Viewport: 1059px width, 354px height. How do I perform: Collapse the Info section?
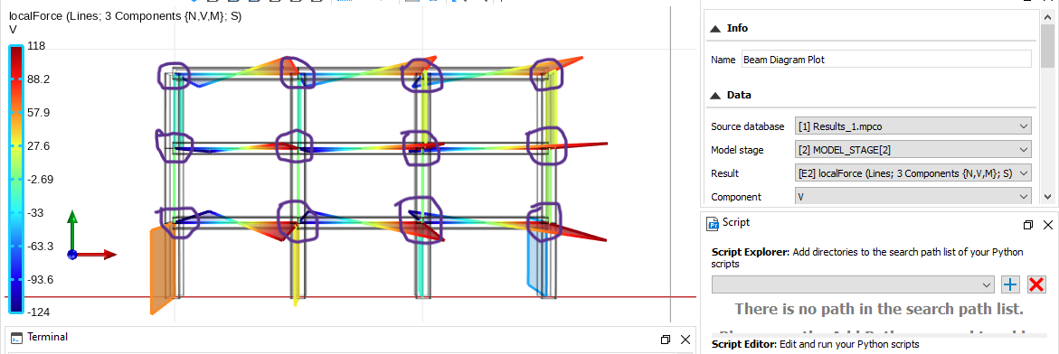click(714, 28)
